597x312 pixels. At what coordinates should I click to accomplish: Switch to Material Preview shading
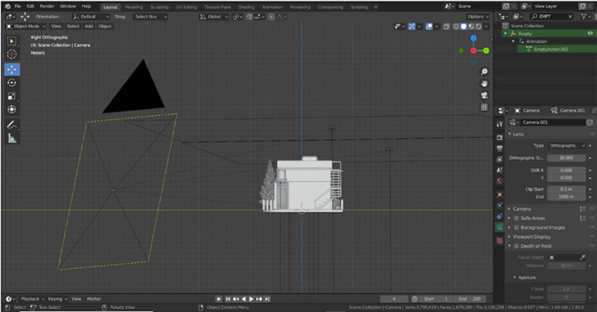click(x=471, y=26)
